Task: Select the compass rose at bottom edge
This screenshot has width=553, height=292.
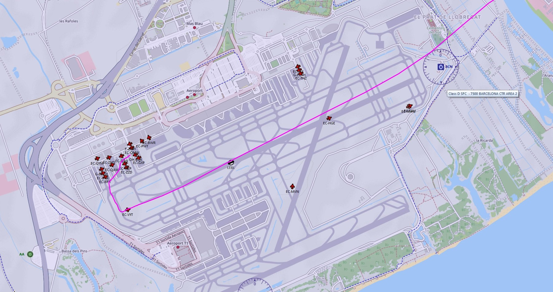Action: point(255,285)
